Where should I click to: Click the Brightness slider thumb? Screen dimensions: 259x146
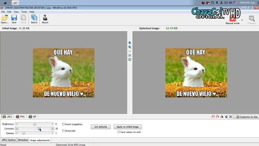pyautogui.click(x=34, y=124)
